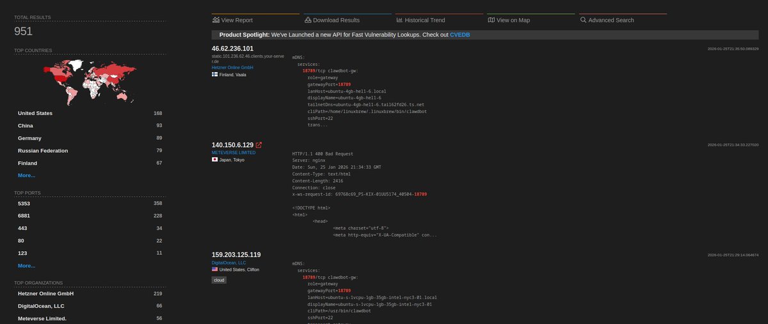The width and height of the screenshot is (768, 324).
Task: Click the Historical Trend bar-chart icon
Action: pyautogui.click(x=399, y=20)
